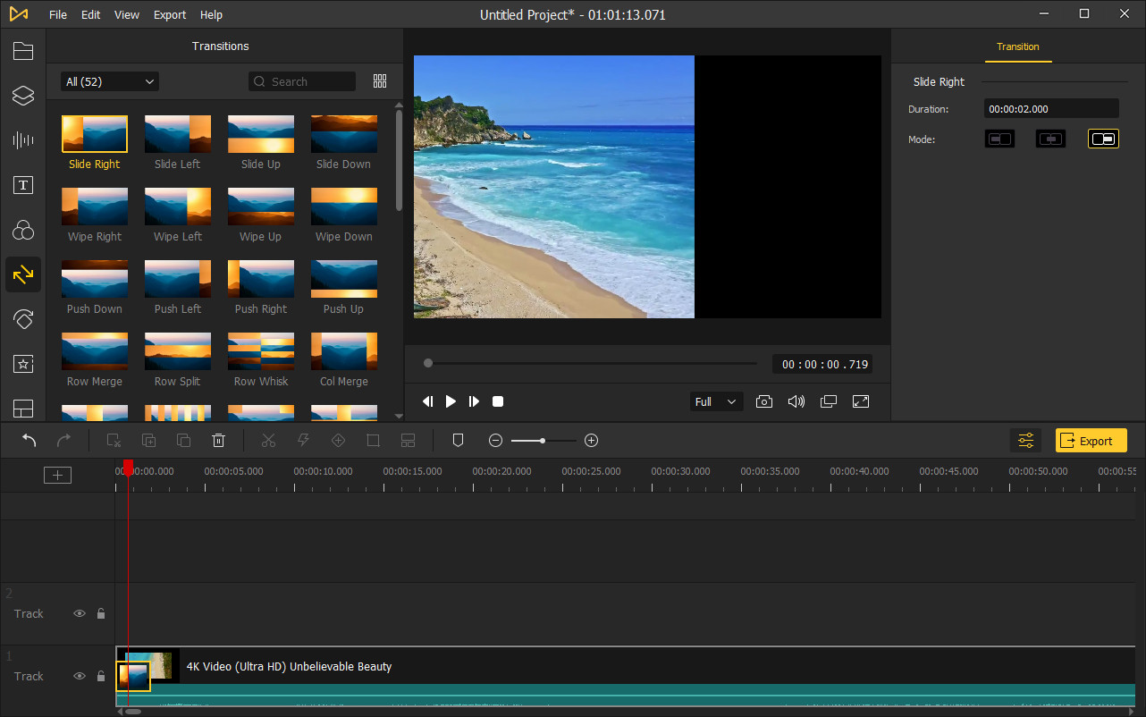Click the Undo arrow icon

click(x=29, y=441)
